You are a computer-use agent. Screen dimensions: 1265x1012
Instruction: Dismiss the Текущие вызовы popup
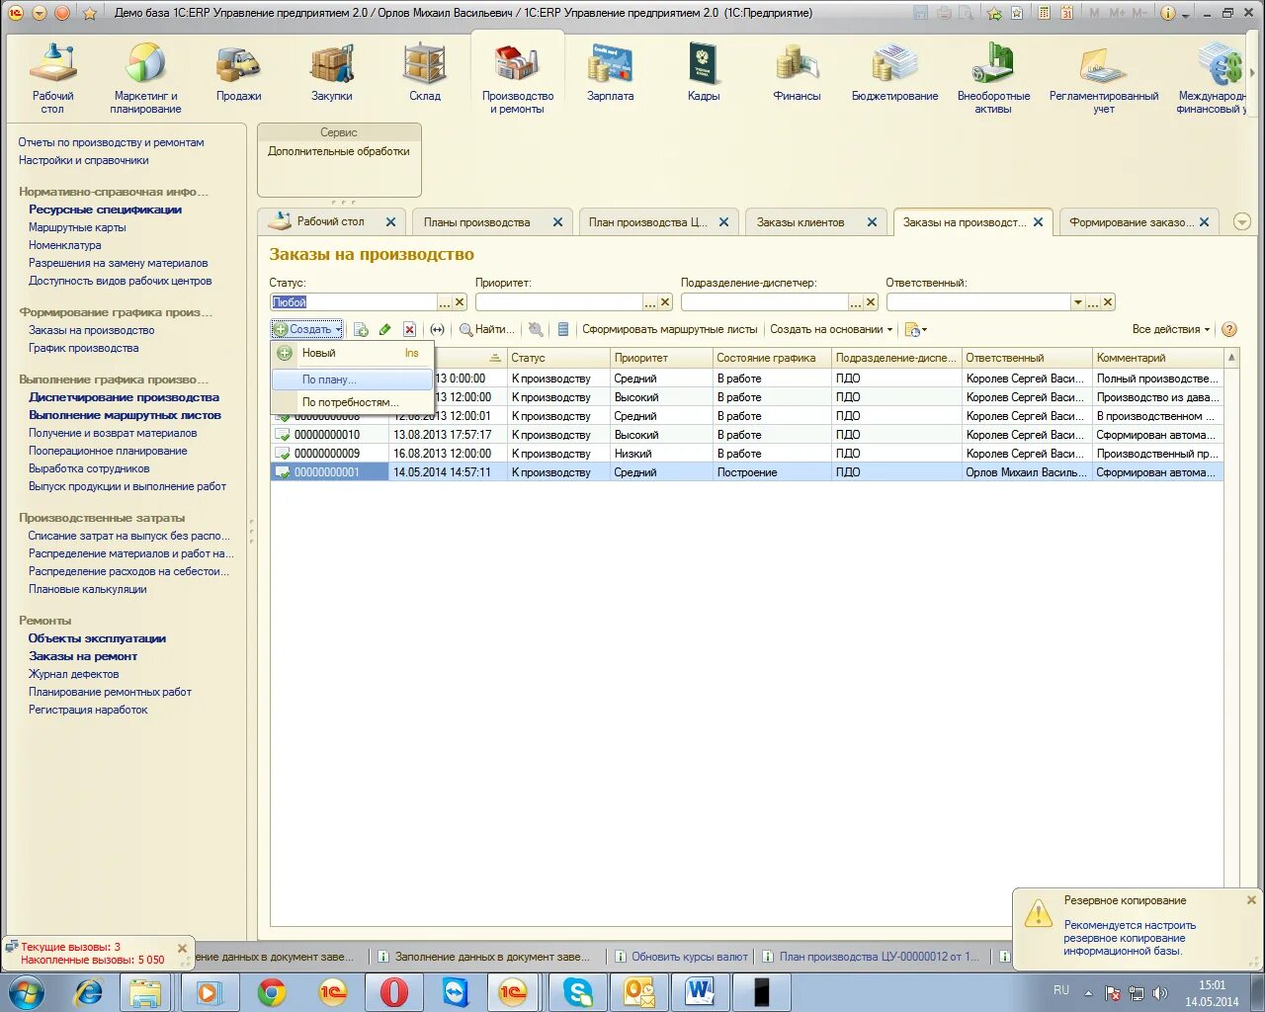pos(182,949)
